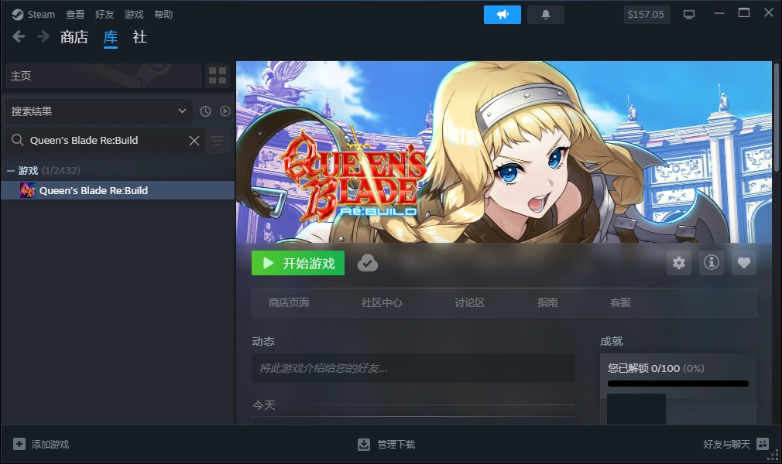Click the Queen's Blade game icon thumbnail
782x464 pixels.
tap(27, 190)
